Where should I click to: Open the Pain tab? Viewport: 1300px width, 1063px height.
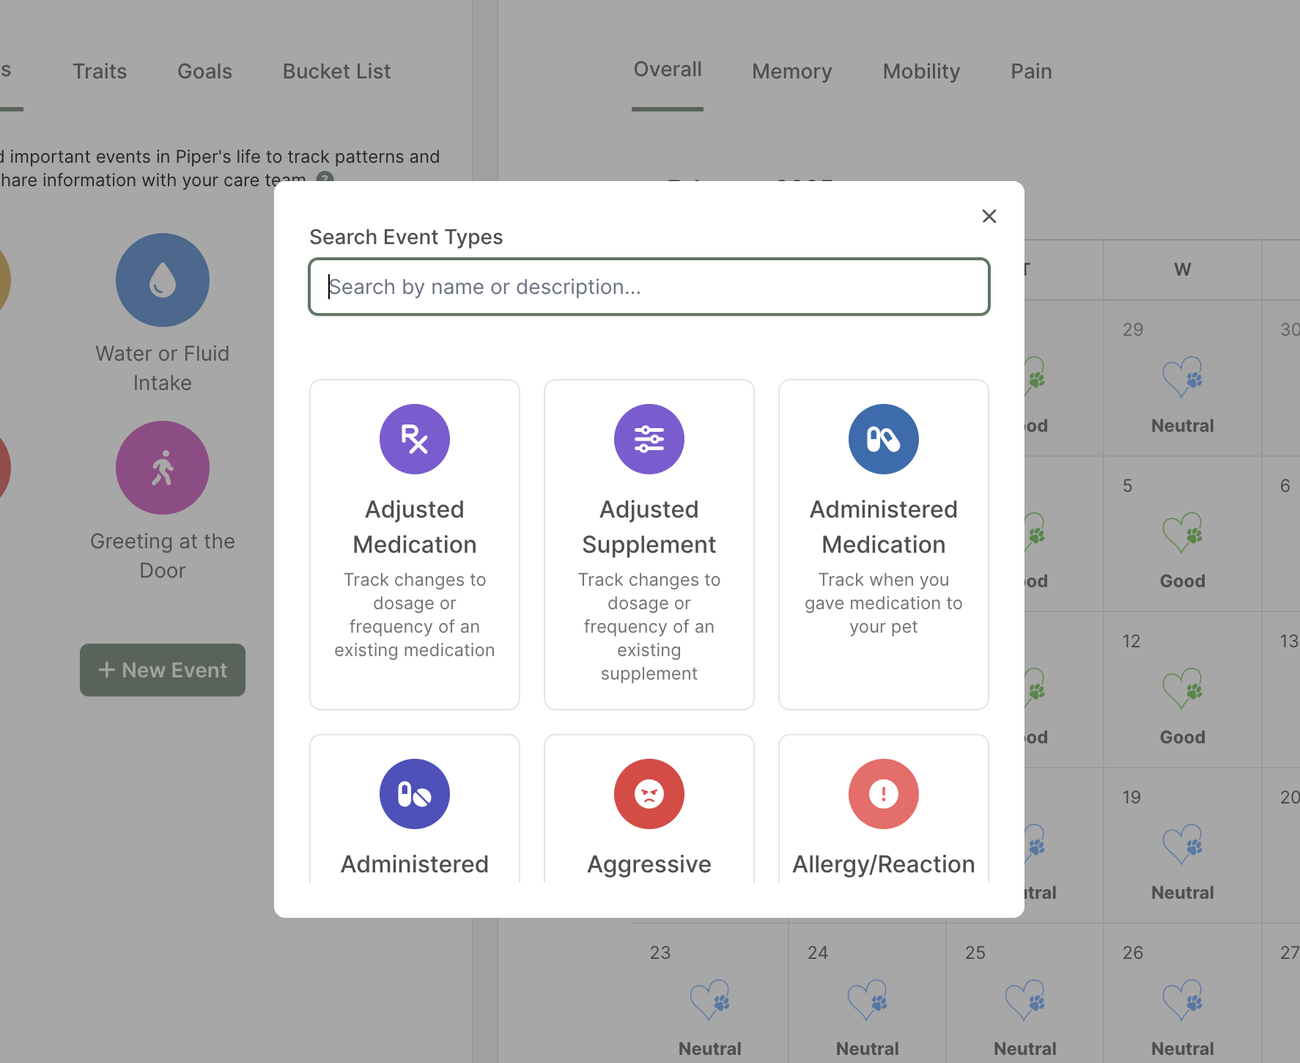click(x=1031, y=71)
